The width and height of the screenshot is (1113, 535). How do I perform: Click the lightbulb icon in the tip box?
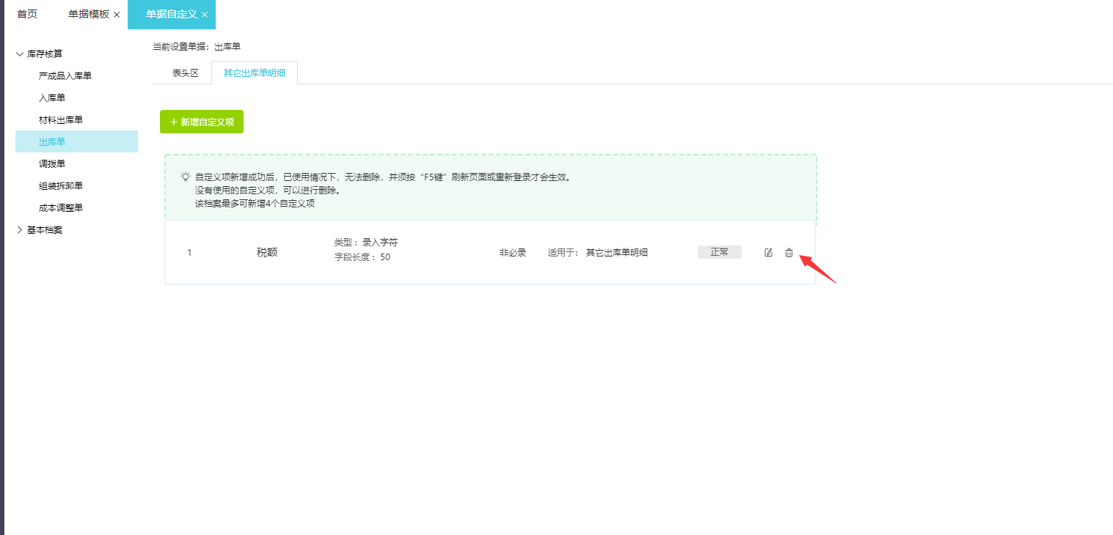tap(186, 176)
